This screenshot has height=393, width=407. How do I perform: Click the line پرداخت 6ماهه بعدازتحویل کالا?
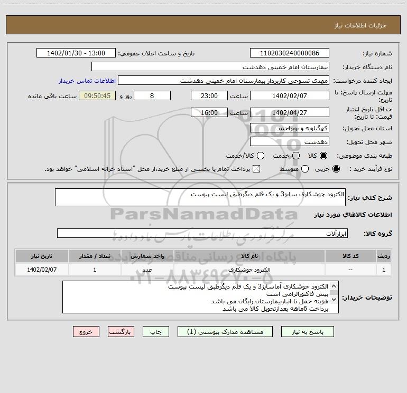click(275, 309)
